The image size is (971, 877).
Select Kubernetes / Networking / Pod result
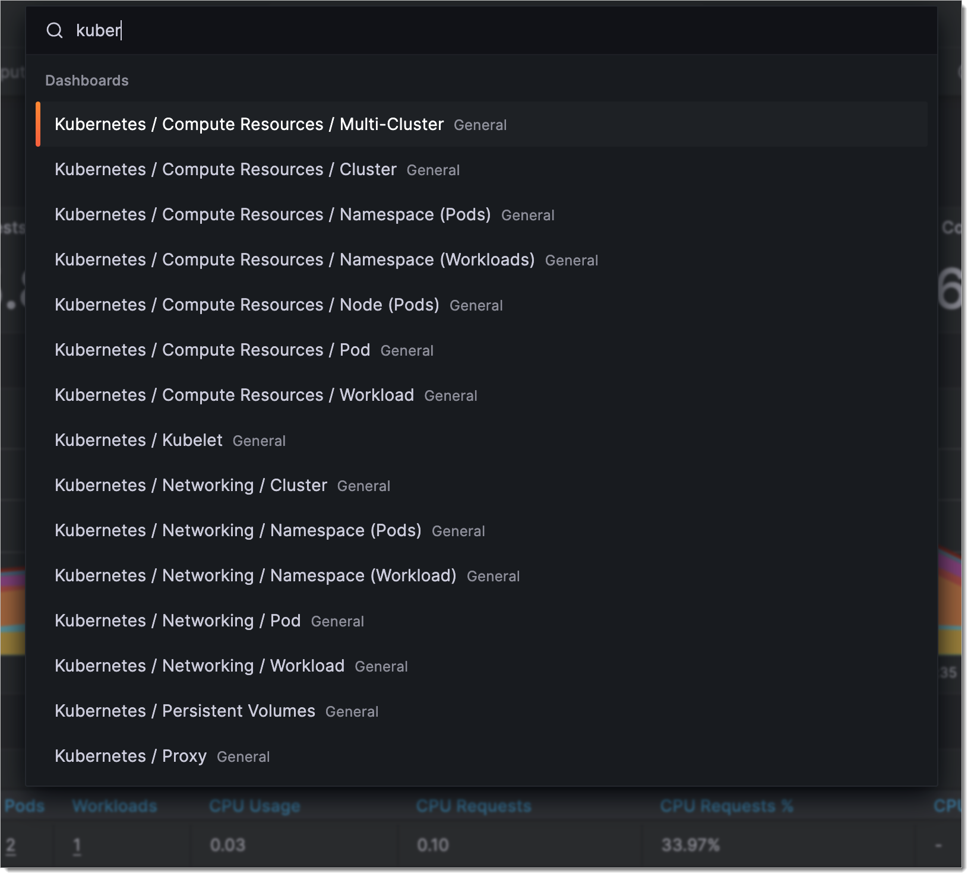(x=482, y=620)
